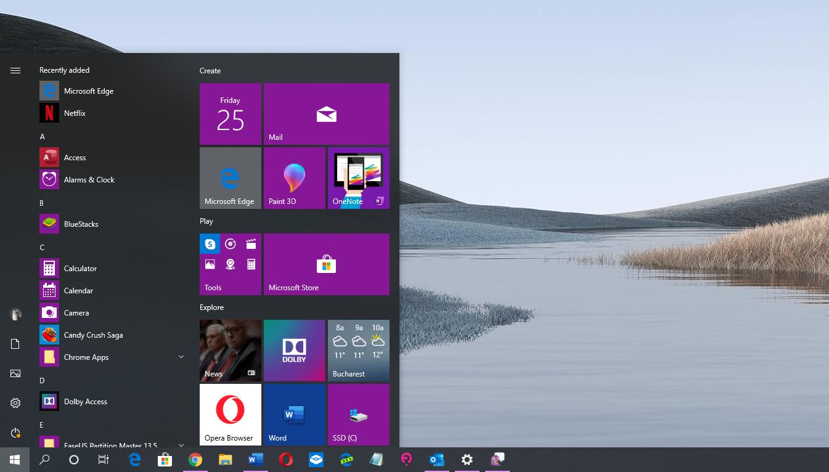This screenshot has width=829, height=472.
Task: Click the Start button on taskbar
Action: pyautogui.click(x=15, y=460)
